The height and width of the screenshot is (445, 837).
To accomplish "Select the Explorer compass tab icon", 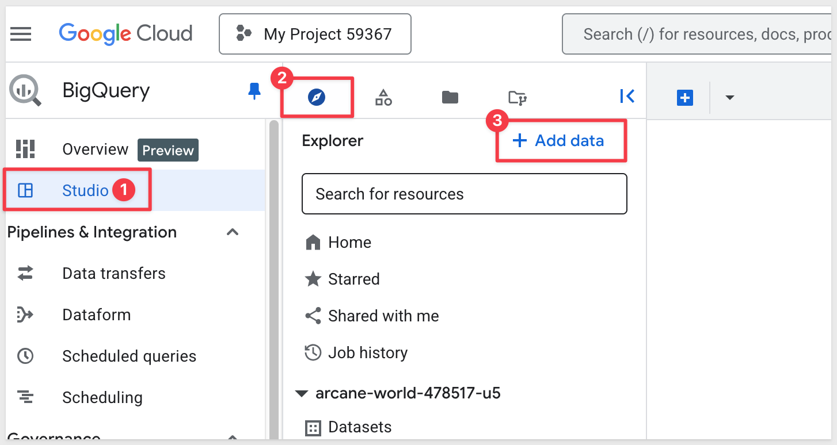I will 317,97.
